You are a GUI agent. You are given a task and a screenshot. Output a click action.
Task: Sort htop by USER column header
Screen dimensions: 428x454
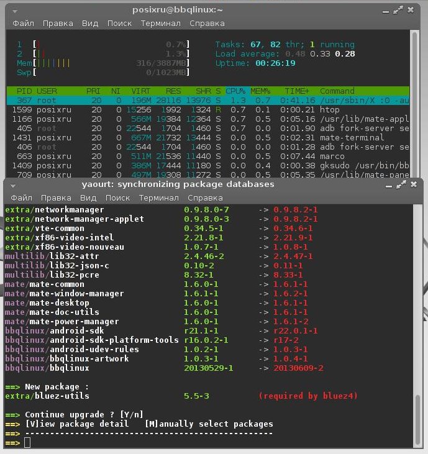coord(47,91)
